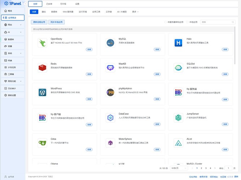
Task: Click the 系统 system icon in sidebar
Action: point(5,53)
